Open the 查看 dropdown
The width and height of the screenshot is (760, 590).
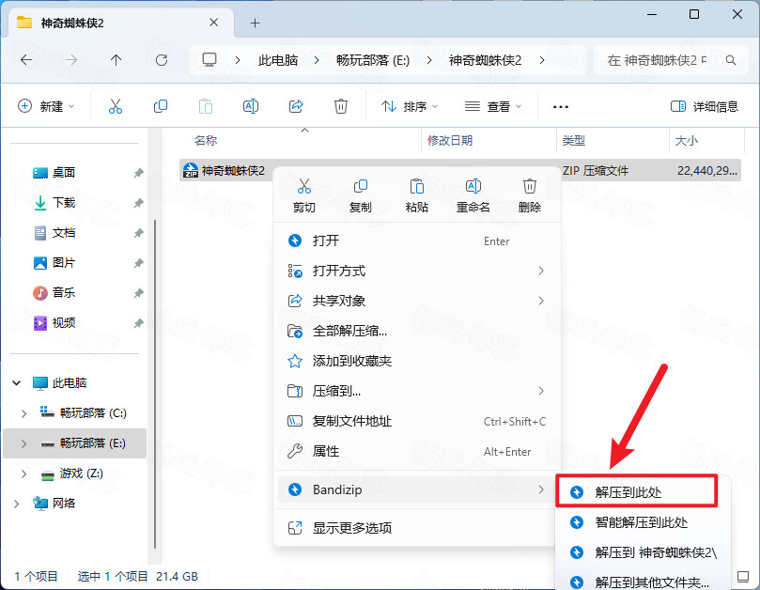point(492,106)
